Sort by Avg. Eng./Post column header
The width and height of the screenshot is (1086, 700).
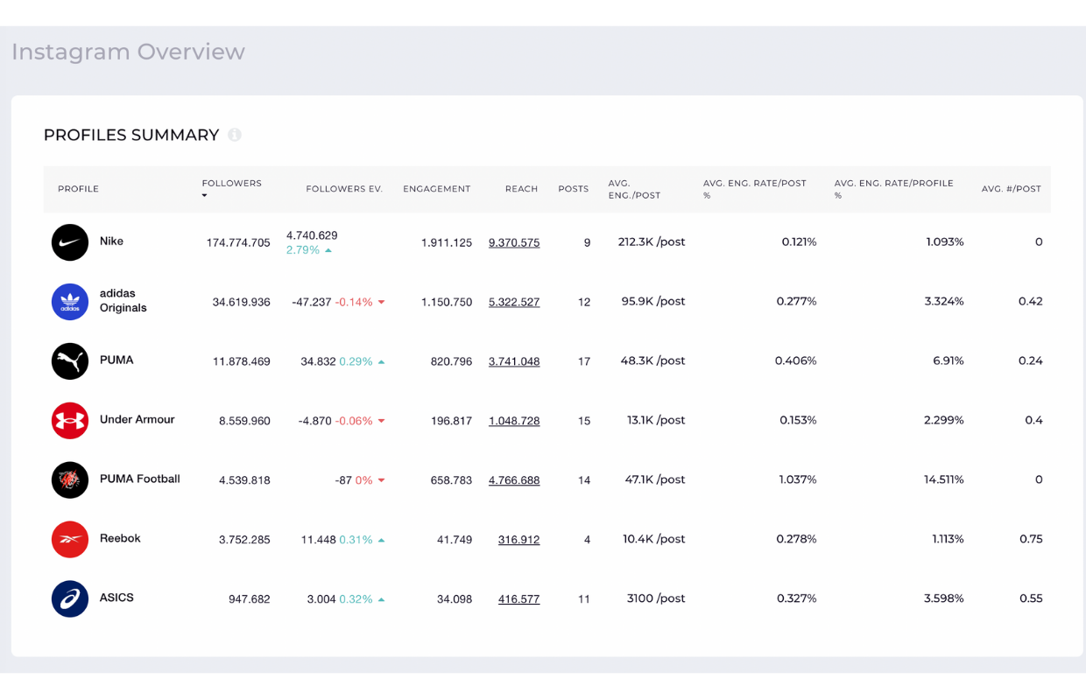pos(634,189)
